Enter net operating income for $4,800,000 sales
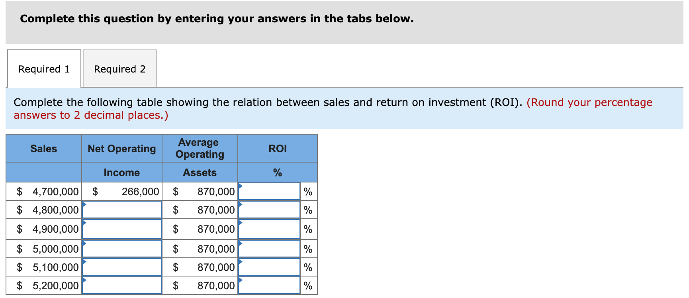This screenshot has width=689, height=298. [x=122, y=210]
